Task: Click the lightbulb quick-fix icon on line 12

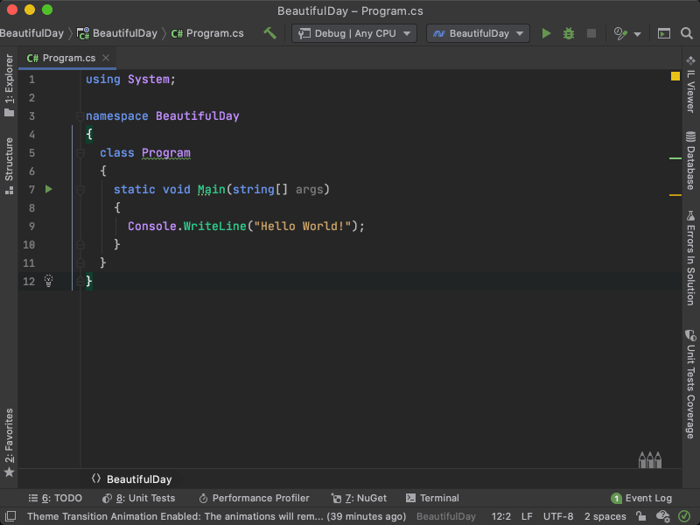Action: tap(49, 281)
